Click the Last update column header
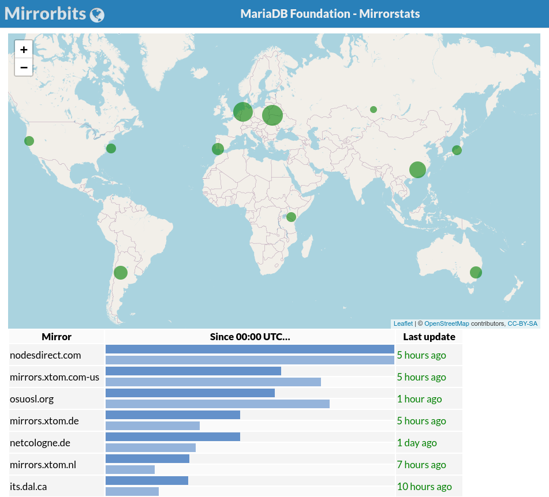 click(430, 337)
